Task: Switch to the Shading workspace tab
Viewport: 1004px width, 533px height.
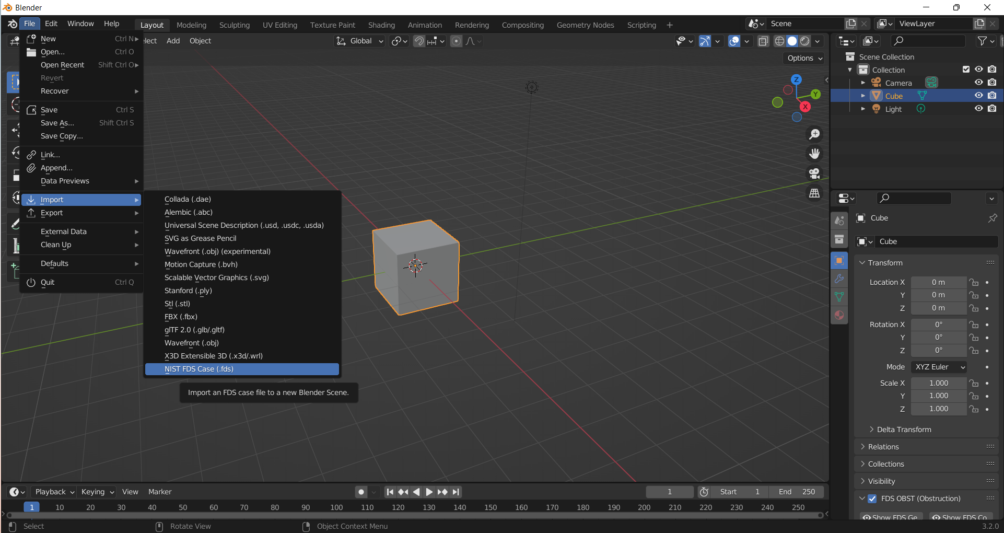Action: [x=381, y=25]
